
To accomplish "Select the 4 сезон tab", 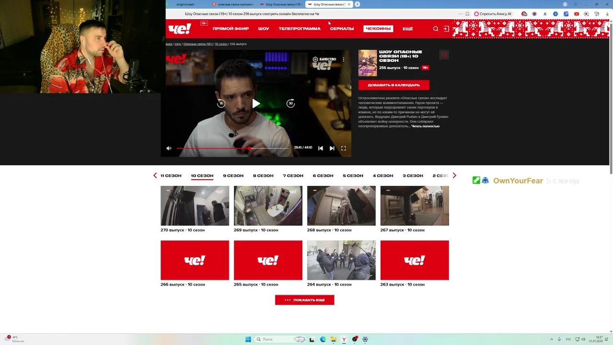I will pos(383,176).
